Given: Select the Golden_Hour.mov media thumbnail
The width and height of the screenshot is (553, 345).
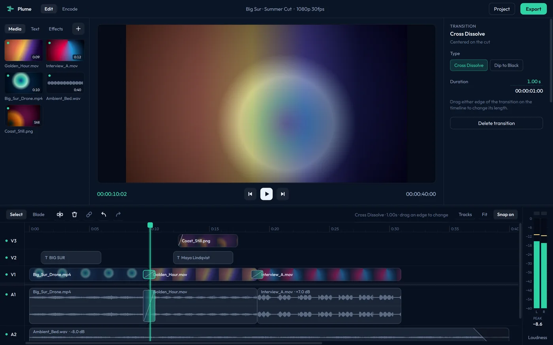Looking at the screenshot, I should click(x=23, y=50).
